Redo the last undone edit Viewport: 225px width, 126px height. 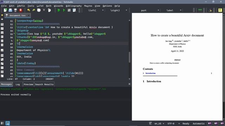(34, 10)
